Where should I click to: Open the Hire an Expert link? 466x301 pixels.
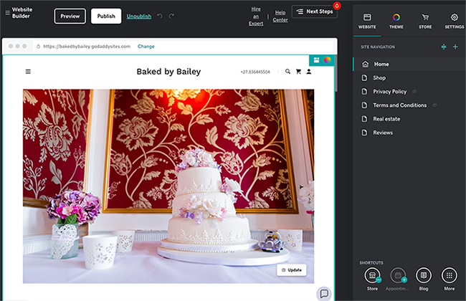point(256,16)
